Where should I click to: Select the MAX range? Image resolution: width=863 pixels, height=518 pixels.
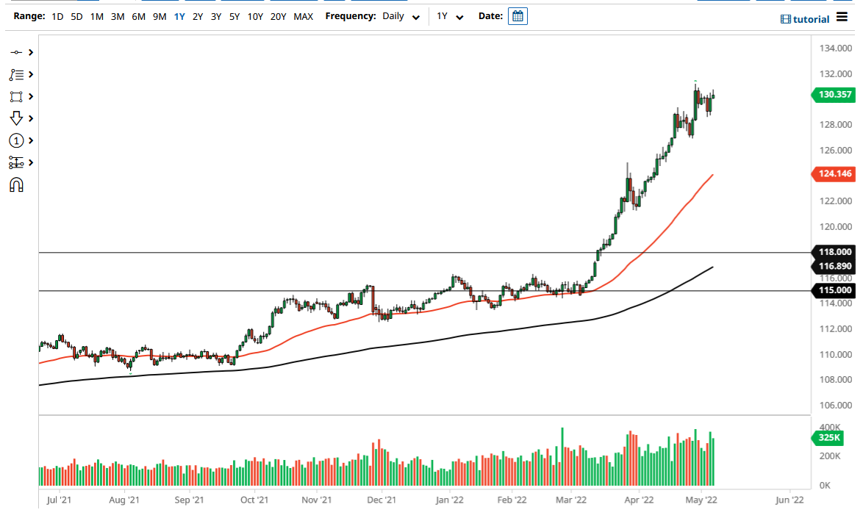click(x=304, y=15)
